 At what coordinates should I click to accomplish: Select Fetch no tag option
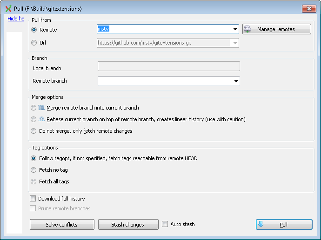tap(33, 170)
